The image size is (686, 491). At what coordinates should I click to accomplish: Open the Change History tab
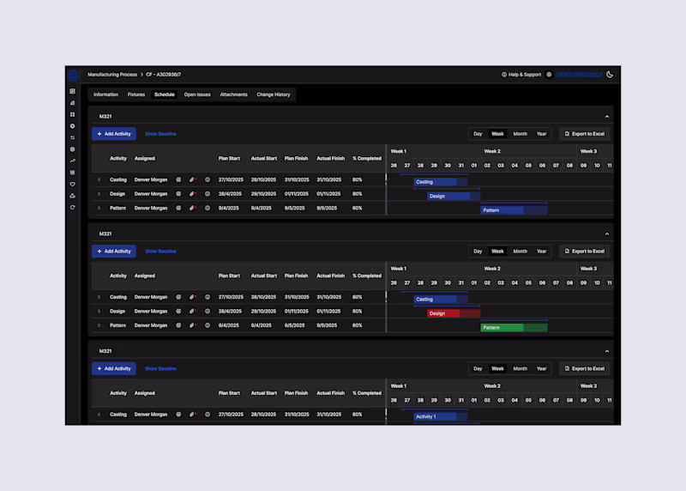274,94
